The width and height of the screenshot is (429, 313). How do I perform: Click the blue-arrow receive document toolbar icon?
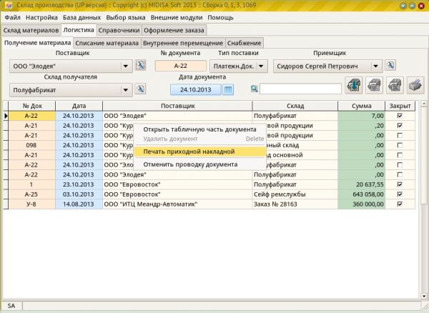click(x=352, y=86)
